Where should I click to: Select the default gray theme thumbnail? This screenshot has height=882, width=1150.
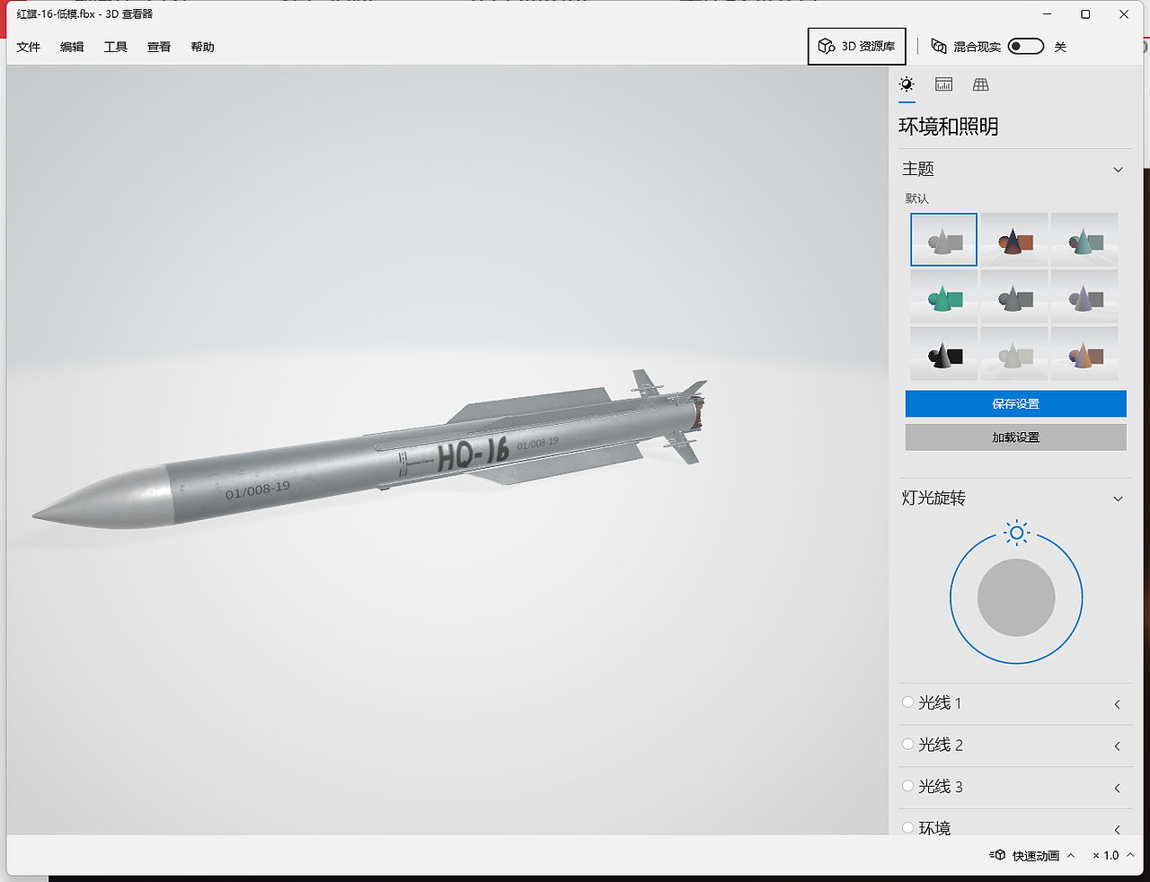[x=943, y=239]
